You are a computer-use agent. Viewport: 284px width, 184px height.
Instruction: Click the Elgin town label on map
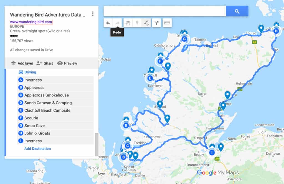[x=262, y=132]
